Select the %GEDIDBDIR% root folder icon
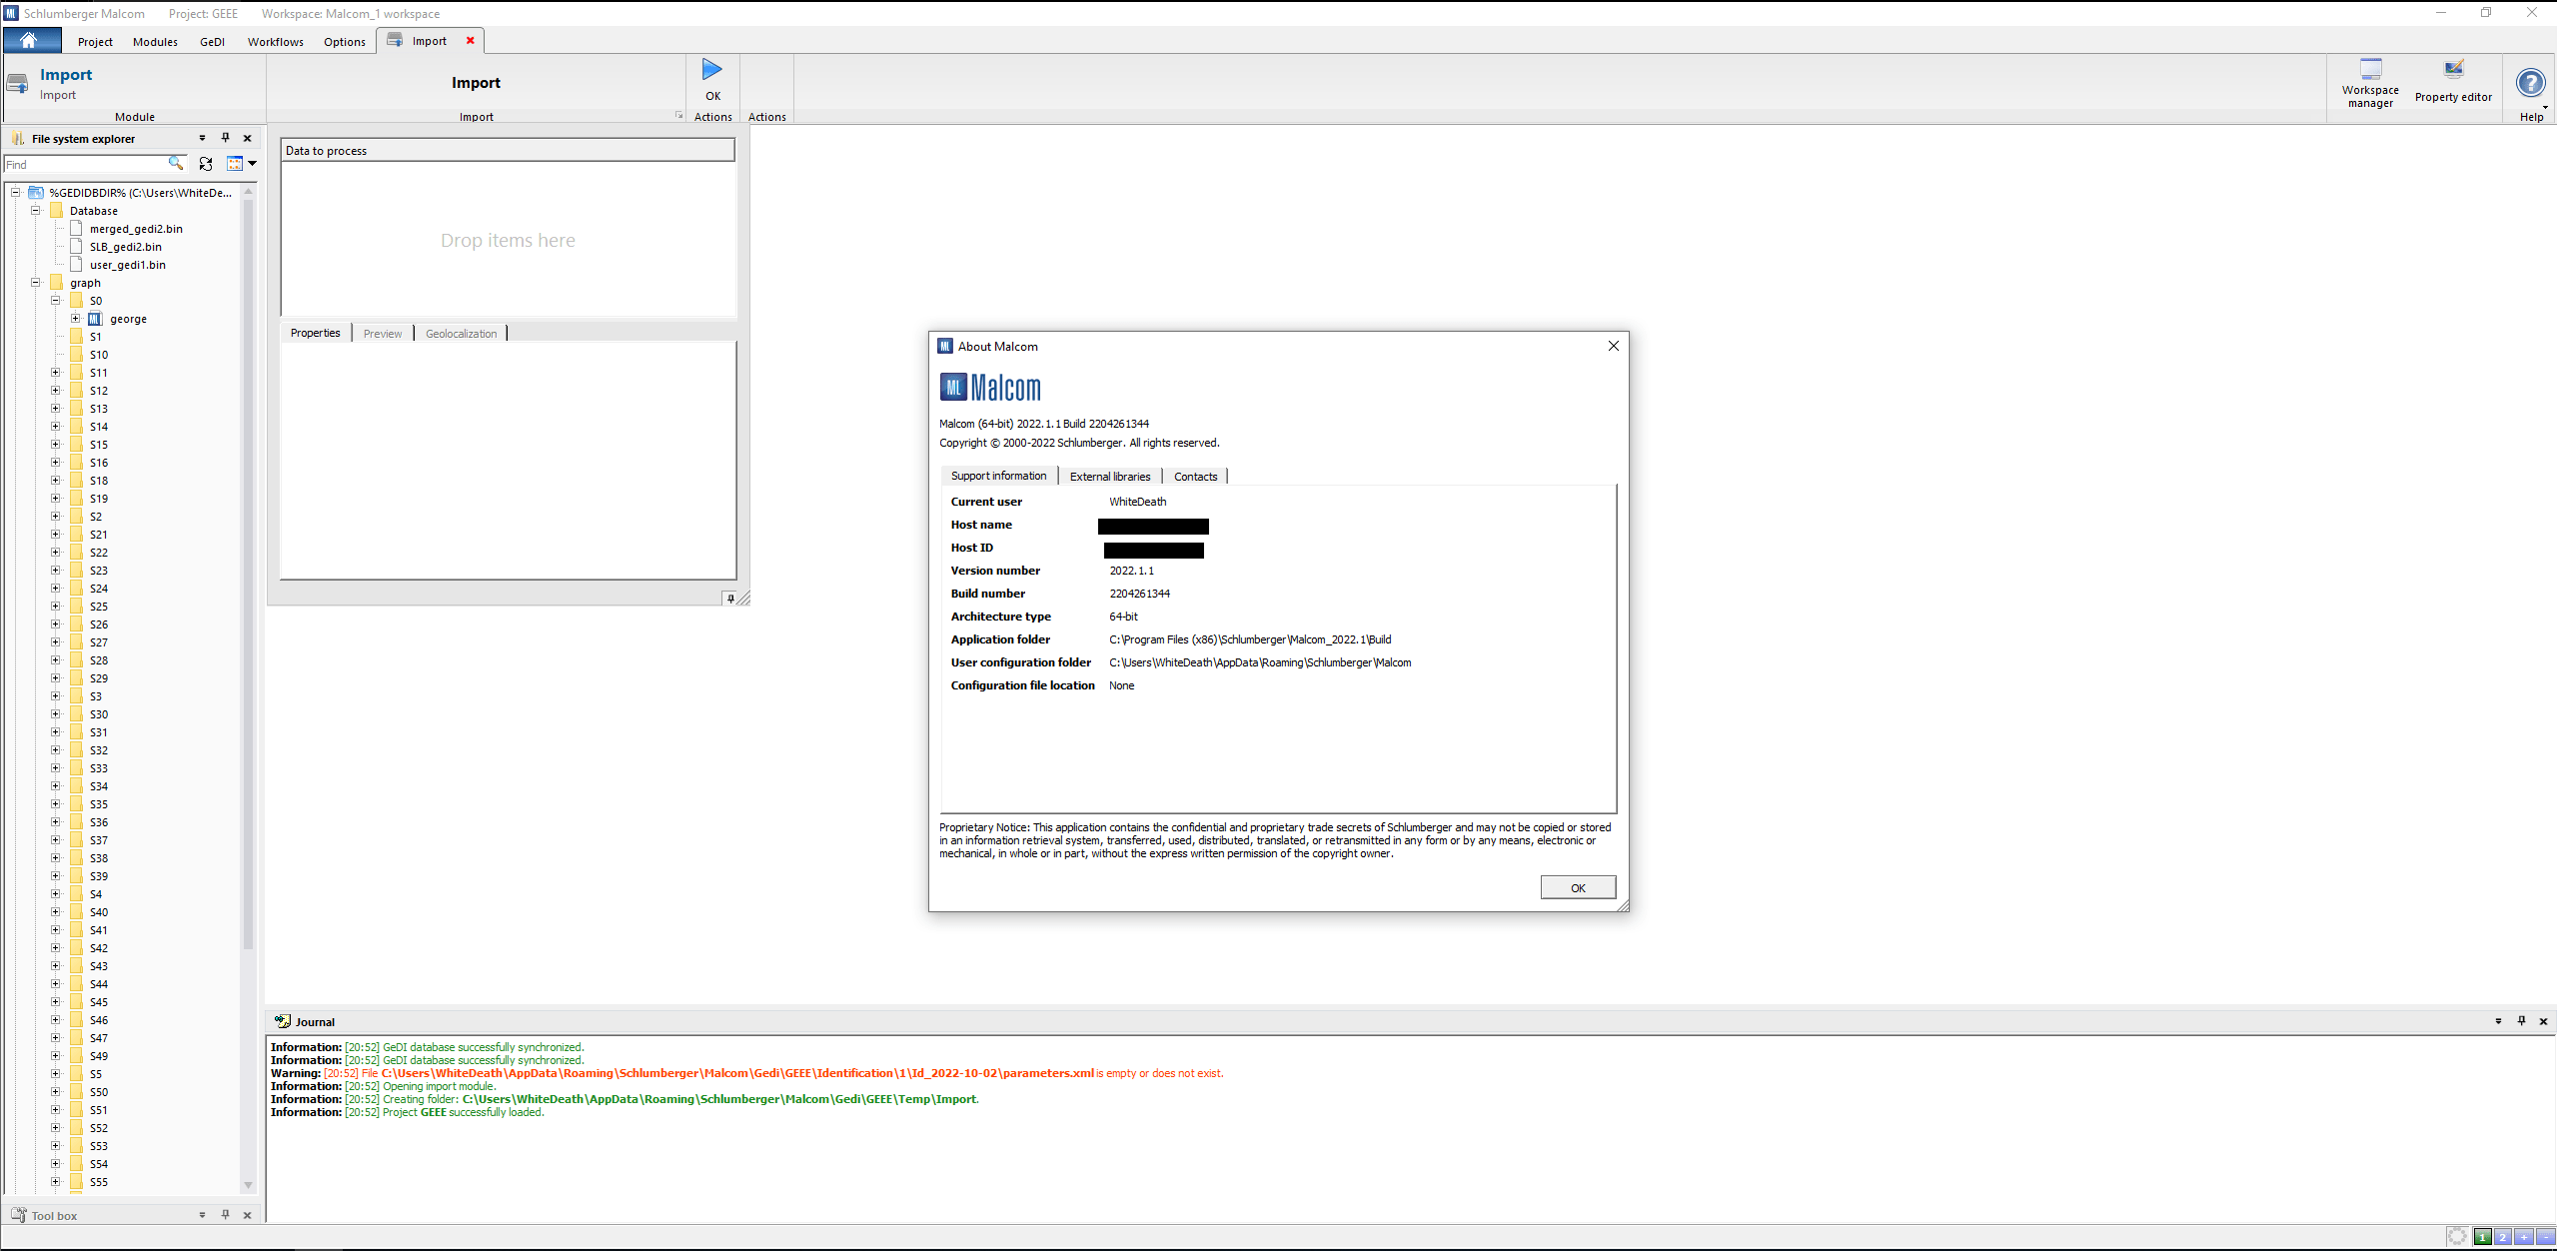This screenshot has height=1251, width=2557. click(36, 192)
